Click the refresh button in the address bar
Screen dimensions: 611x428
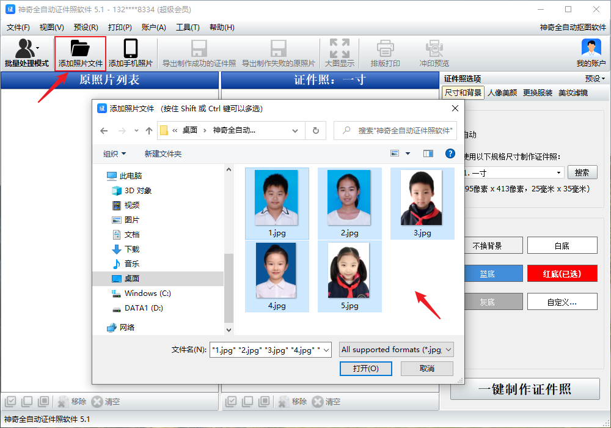coord(315,130)
